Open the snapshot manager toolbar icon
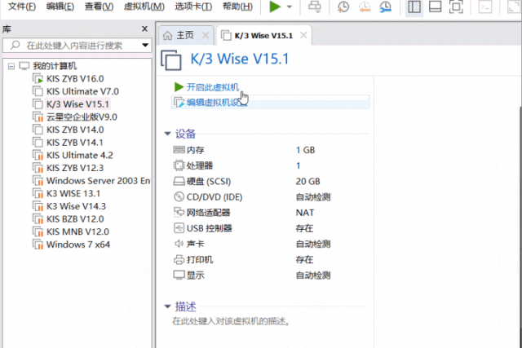Screen dimensions: 522x348 click(x=386, y=7)
